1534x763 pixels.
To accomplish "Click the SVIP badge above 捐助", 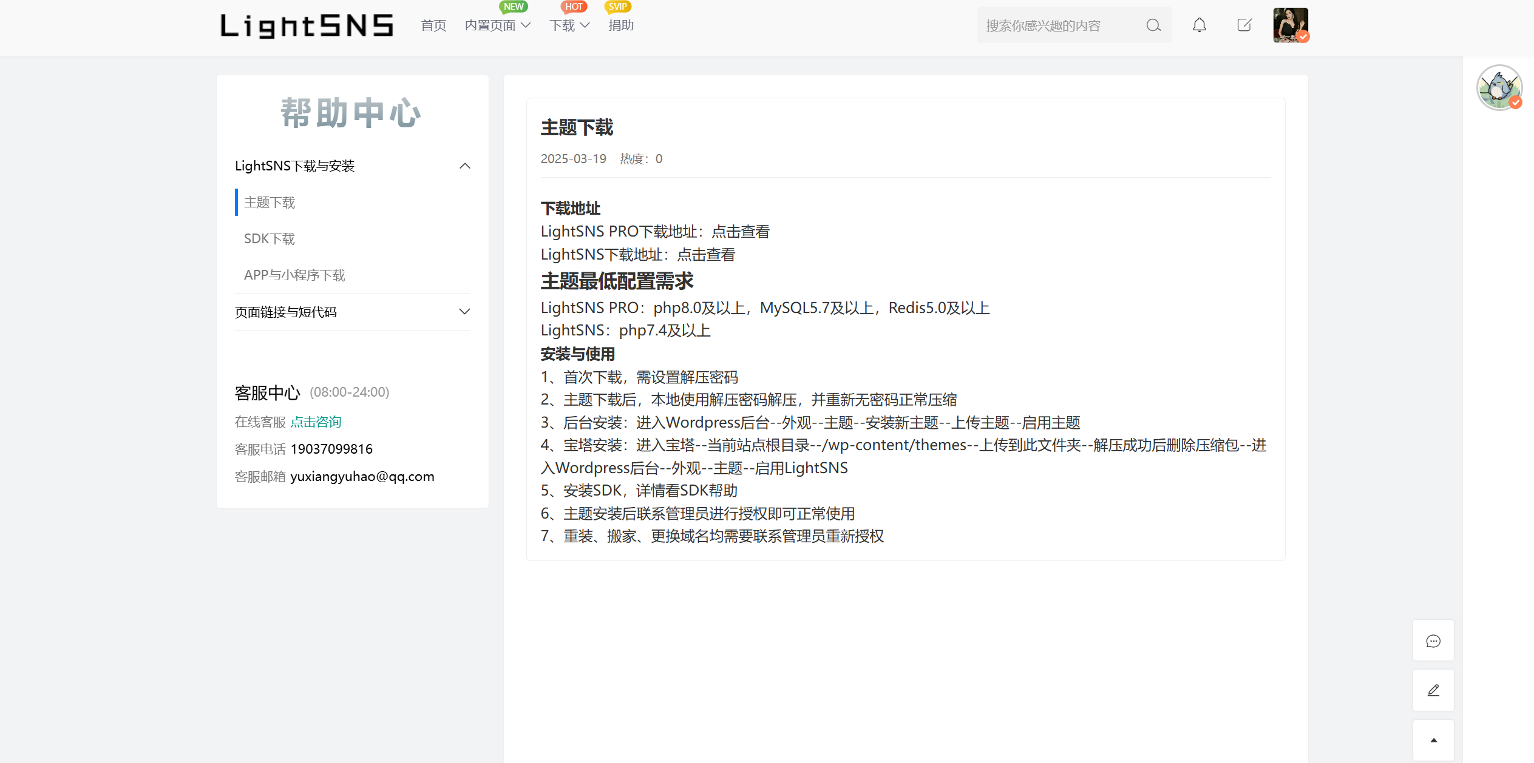I will (x=618, y=7).
